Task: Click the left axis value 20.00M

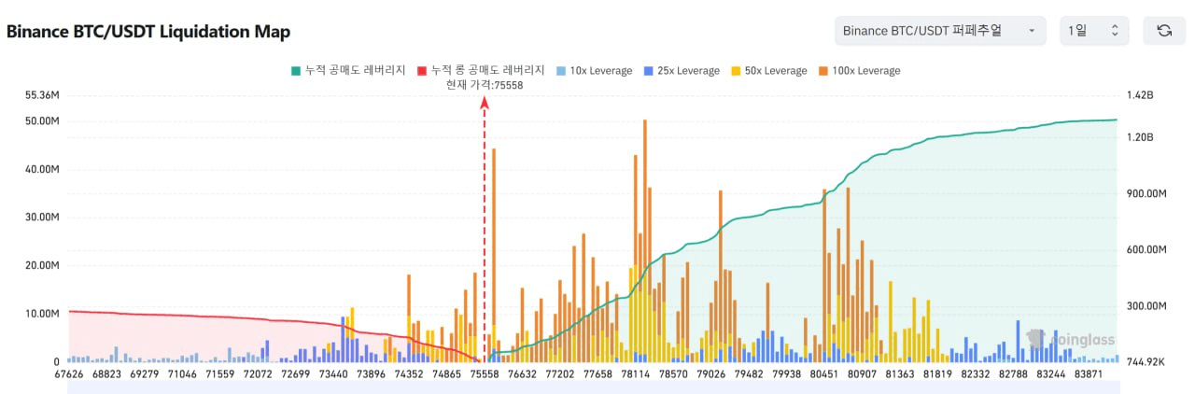Action: click(42, 266)
